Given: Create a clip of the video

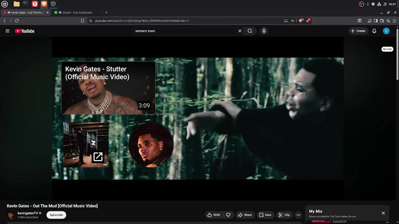Looking at the screenshot, I should click(x=284, y=215).
